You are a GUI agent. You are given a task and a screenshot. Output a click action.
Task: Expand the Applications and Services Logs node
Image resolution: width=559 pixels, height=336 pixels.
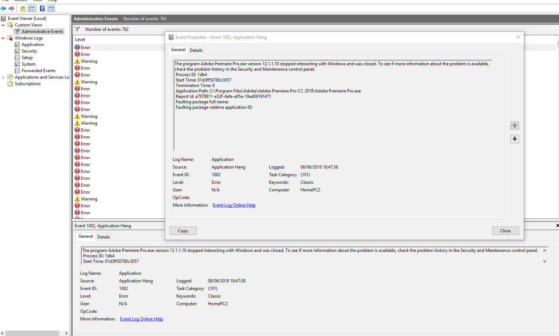pyautogui.click(x=3, y=77)
